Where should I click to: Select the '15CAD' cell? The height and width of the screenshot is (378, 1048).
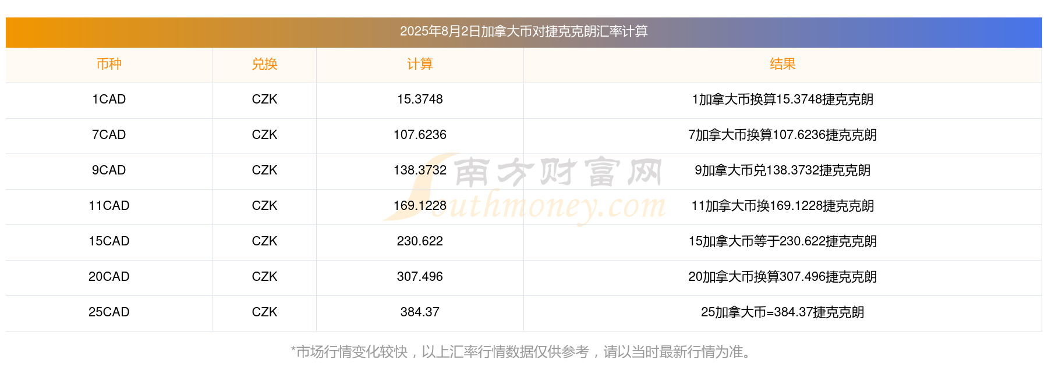(109, 241)
